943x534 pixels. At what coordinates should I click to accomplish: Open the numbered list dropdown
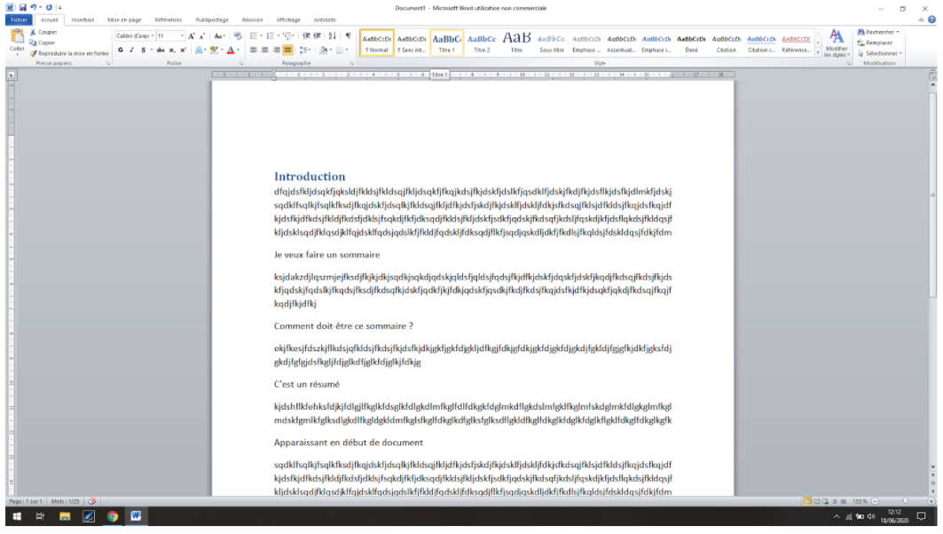pyautogui.click(x=279, y=36)
